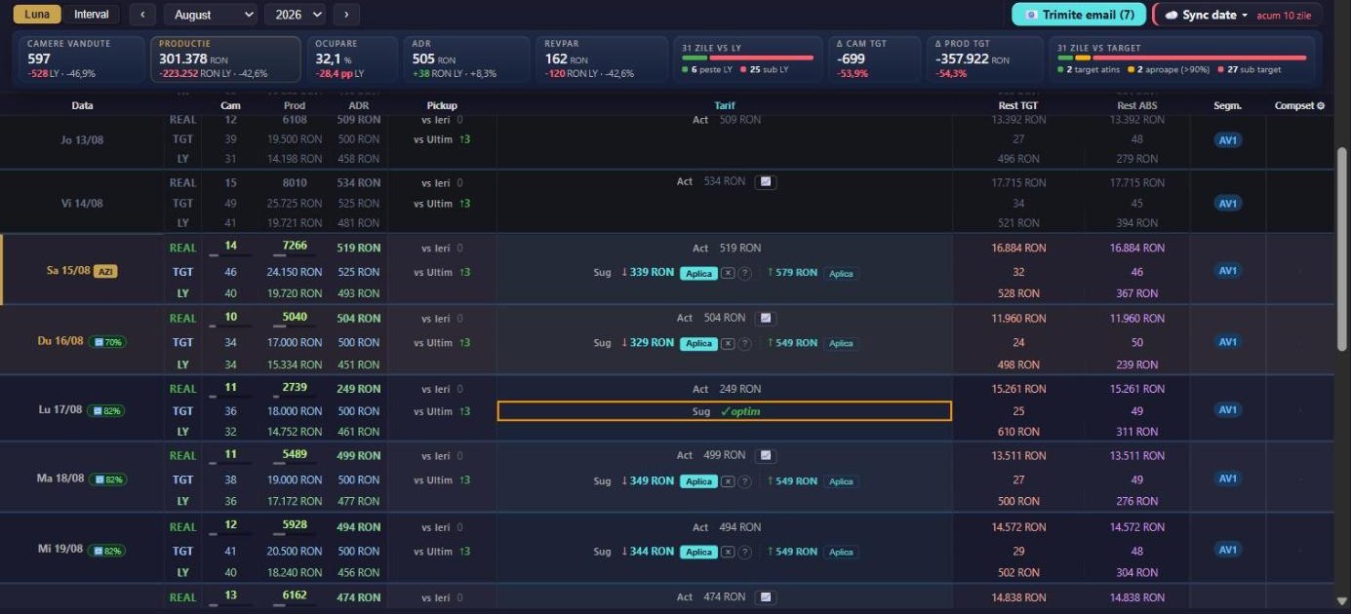Click the Pickup column header
Image resolution: width=1351 pixels, height=614 pixels.
click(442, 105)
